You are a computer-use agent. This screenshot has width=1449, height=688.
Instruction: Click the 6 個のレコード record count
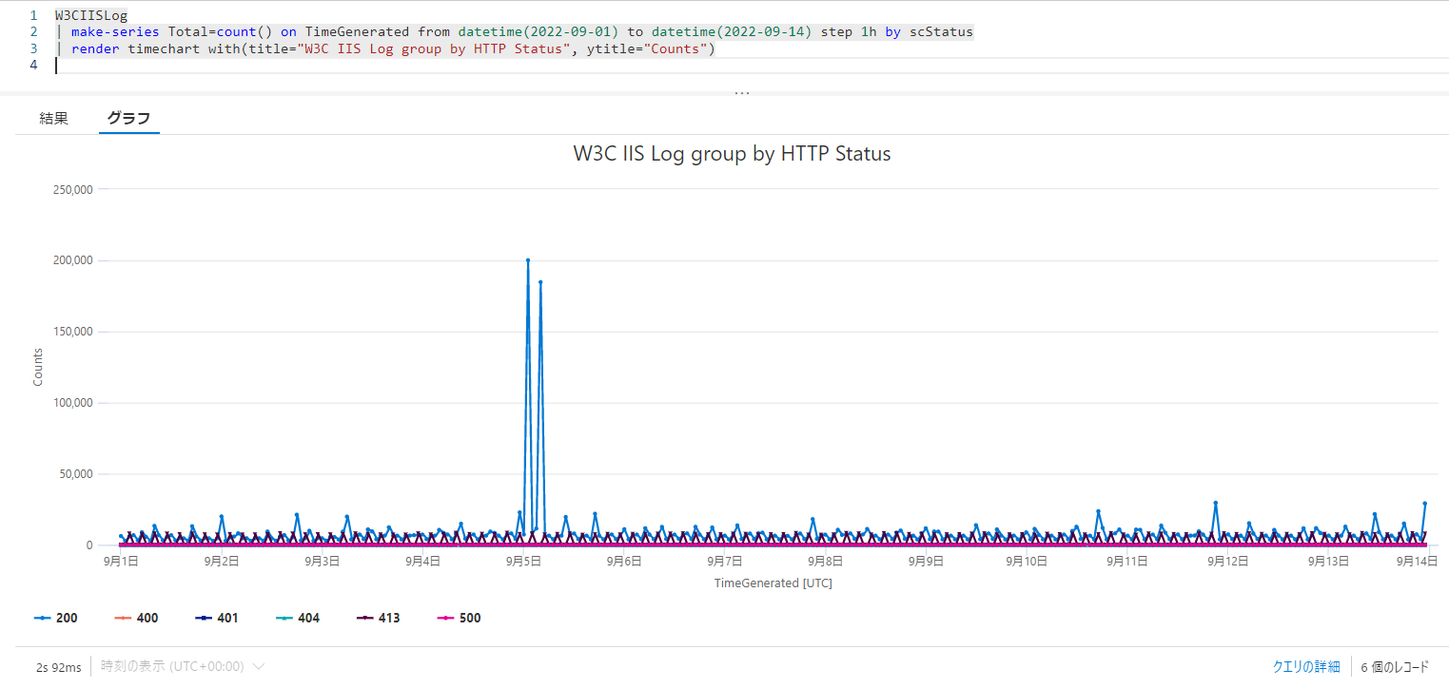1395,666
